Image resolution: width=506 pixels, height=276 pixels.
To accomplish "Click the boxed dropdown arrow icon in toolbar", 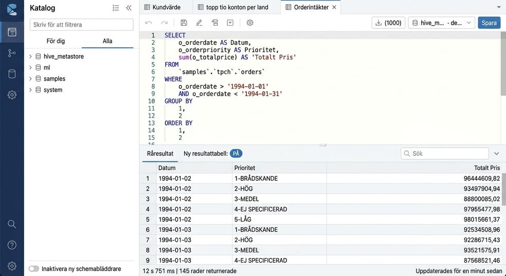I will coord(230,23).
